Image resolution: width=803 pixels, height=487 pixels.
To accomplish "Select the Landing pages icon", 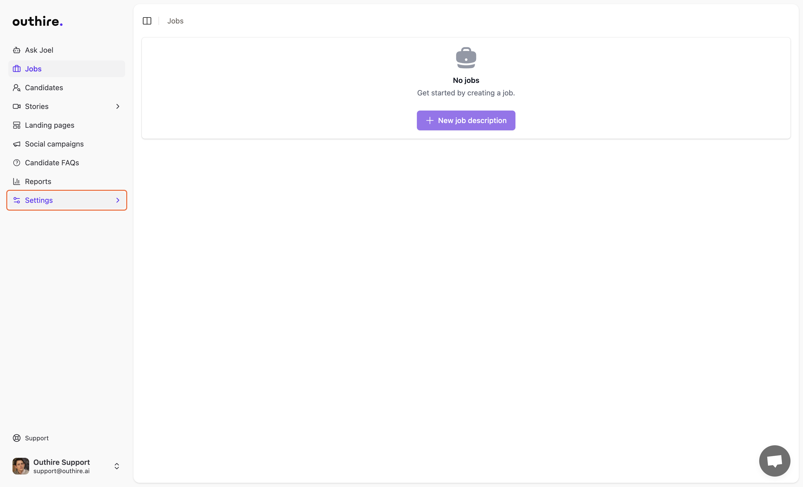I will [x=17, y=125].
